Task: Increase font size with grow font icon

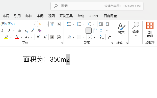Action: click(38, 37)
